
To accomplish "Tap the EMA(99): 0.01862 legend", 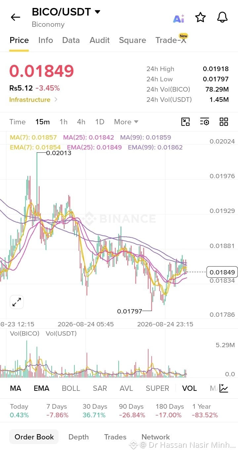I will tap(155, 147).
